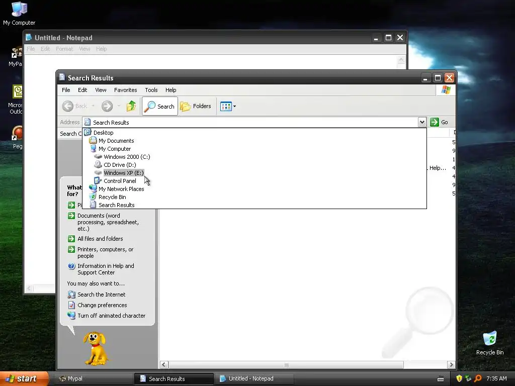Click help question icon beside Information in Help
The height and width of the screenshot is (386, 515).
71,266
